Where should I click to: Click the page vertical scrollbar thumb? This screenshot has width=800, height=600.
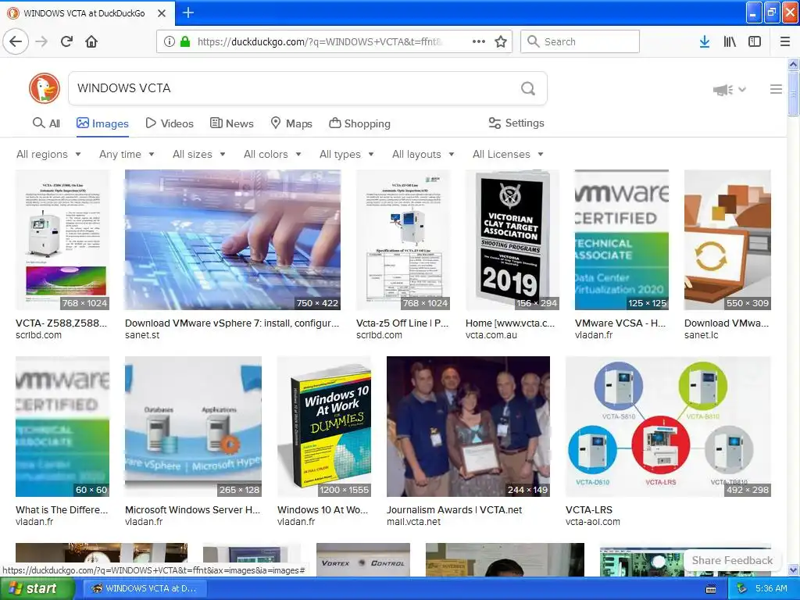coord(793,94)
